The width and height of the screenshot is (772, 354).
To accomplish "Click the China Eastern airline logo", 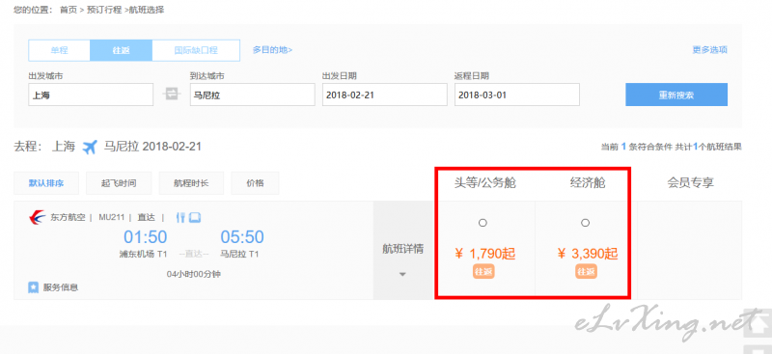I will point(37,217).
